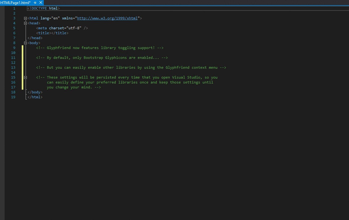Click line number 19

coord(13,97)
